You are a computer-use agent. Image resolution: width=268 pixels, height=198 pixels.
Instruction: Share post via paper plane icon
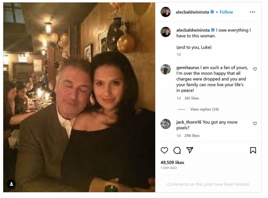190,150
